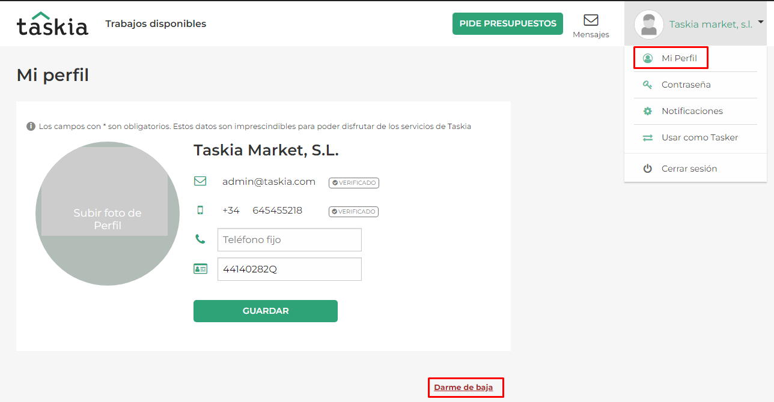Click the VERIFICADO badge beside the email

[x=354, y=182]
